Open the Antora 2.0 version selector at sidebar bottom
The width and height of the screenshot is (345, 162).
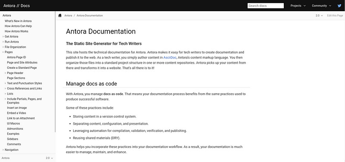click(x=50, y=158)
